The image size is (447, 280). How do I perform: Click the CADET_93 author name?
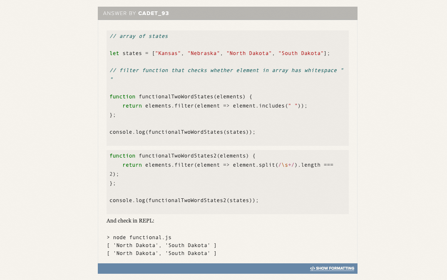point(154,13)
